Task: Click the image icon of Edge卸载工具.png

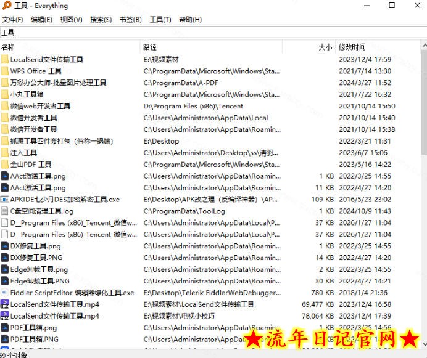Action: [5, 269]
